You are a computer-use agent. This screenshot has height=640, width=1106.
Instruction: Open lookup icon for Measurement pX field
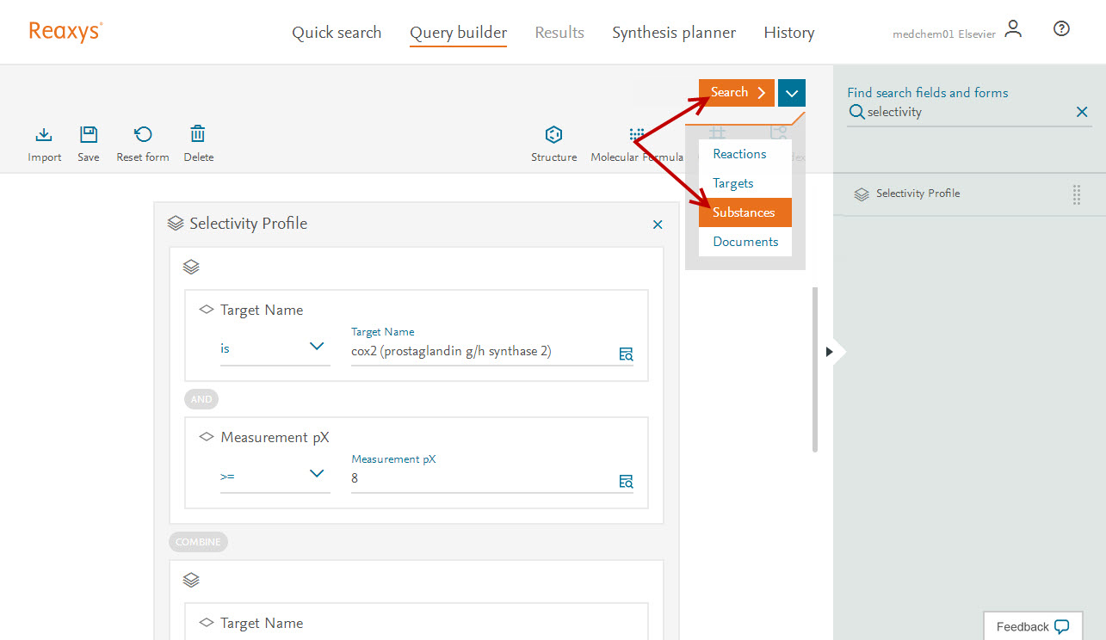(x=626, y=481)
